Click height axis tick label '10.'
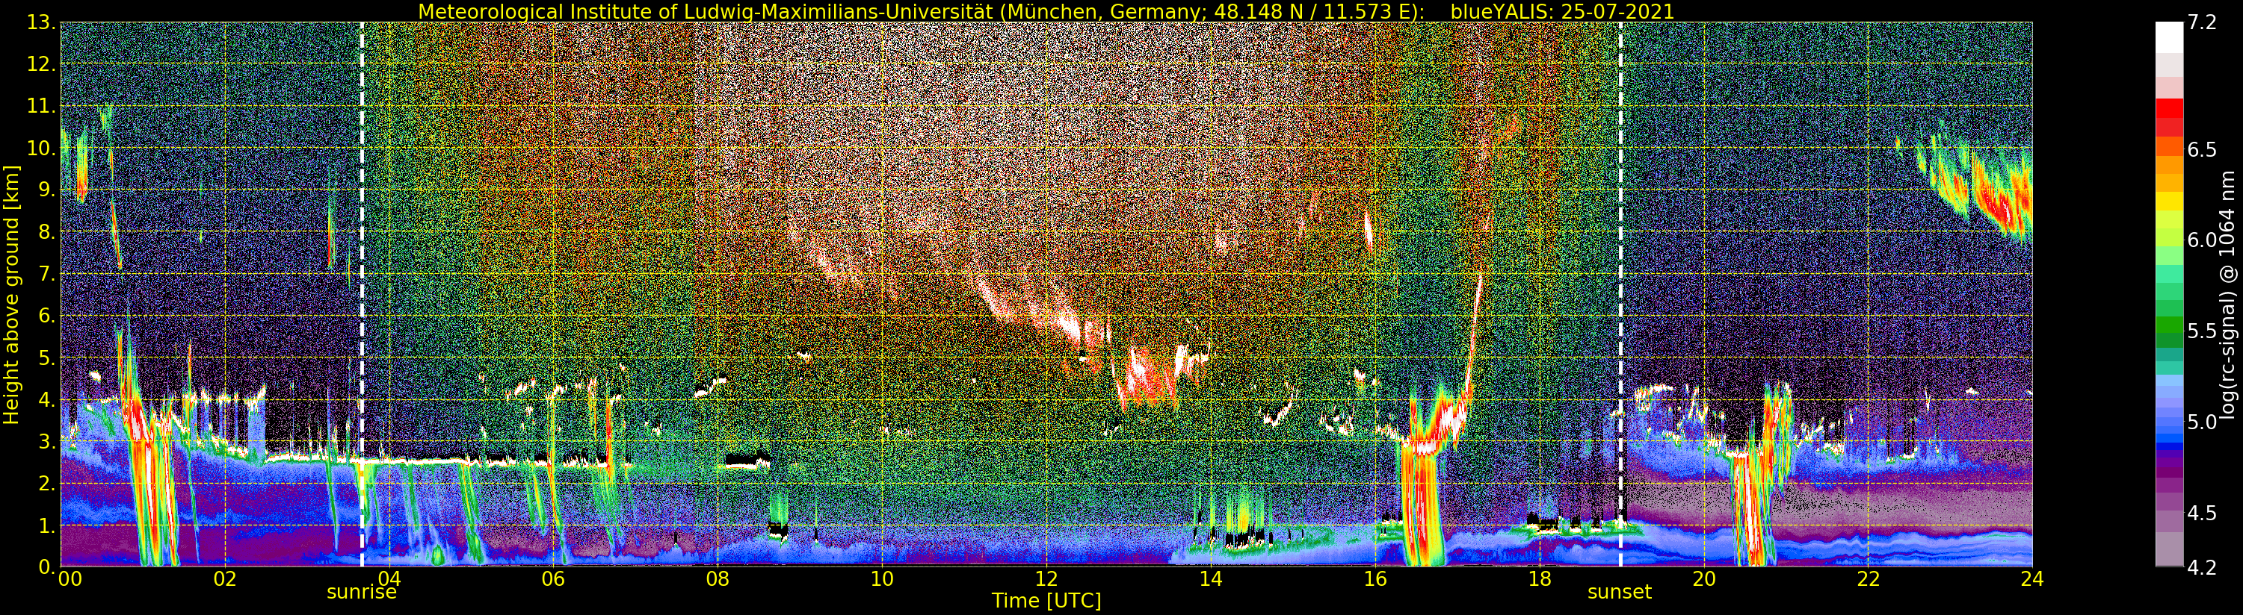The image size is (2243, 615). [41, 148]
